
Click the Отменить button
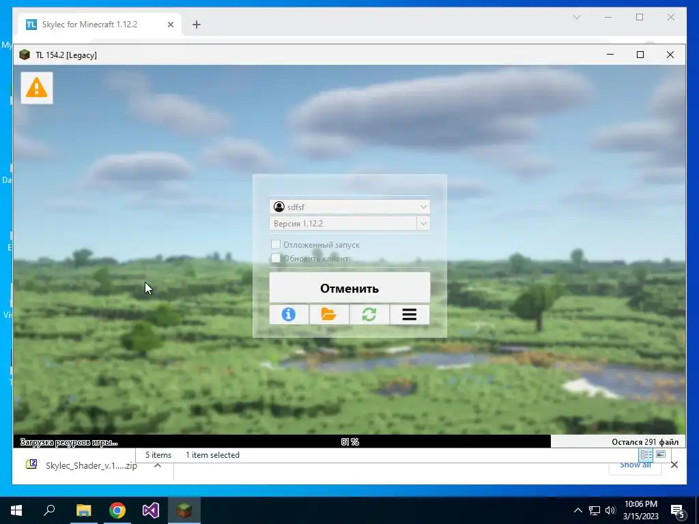point(349,288)
